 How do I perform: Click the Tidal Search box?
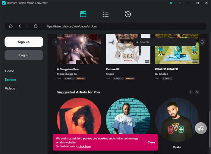(x=165, y=42)
